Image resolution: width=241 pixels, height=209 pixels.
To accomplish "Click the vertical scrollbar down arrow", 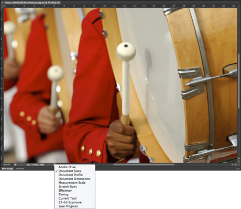I will click(x=239, y=161).
